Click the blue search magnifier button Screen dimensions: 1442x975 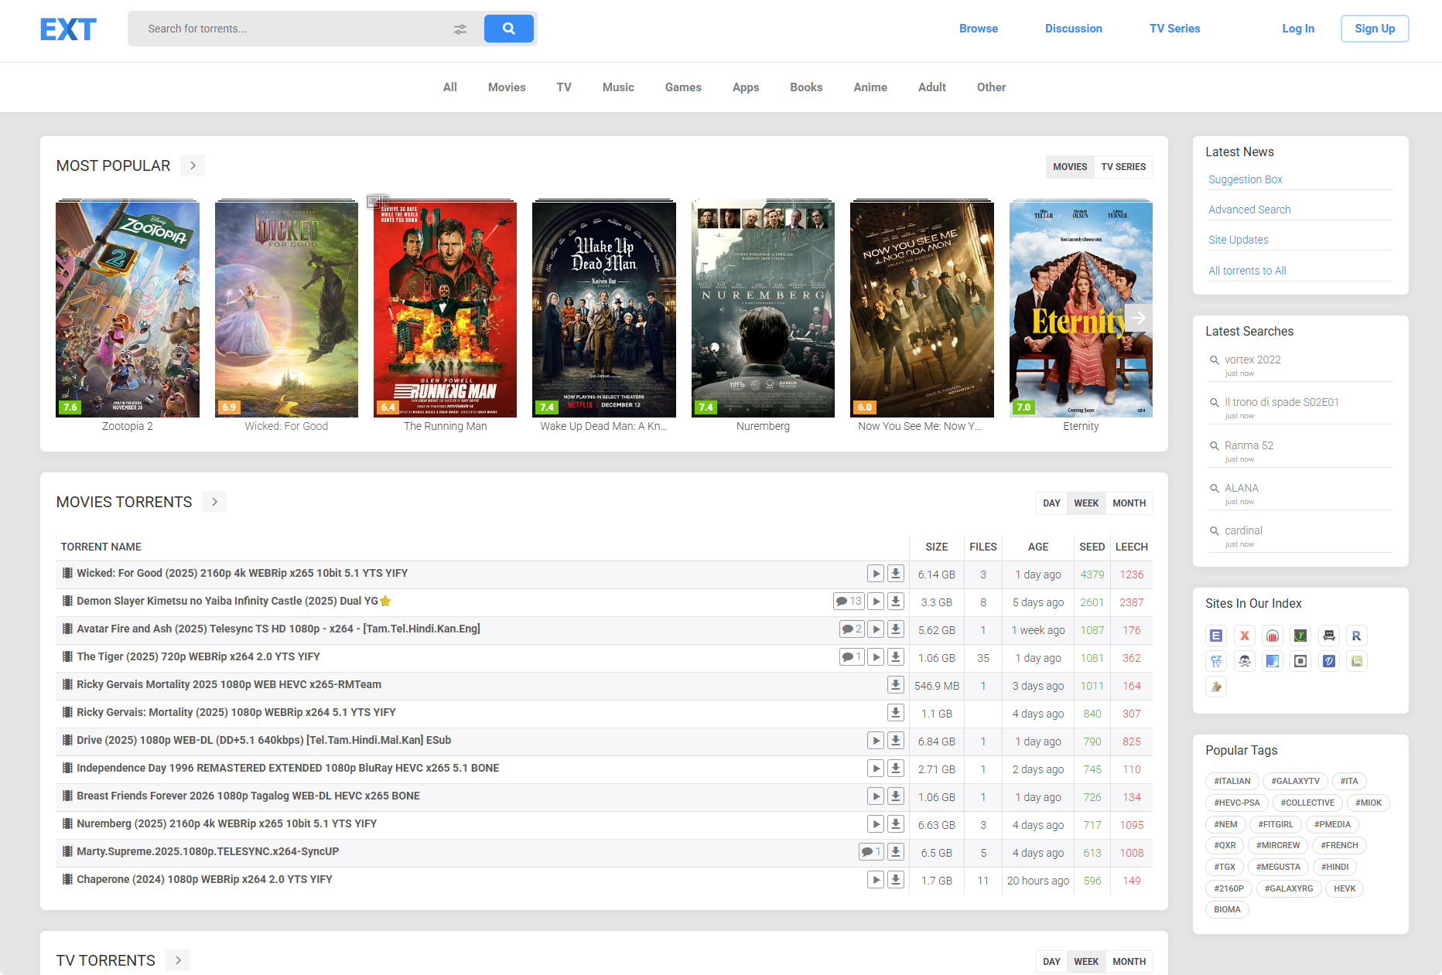tap(508, 29)
